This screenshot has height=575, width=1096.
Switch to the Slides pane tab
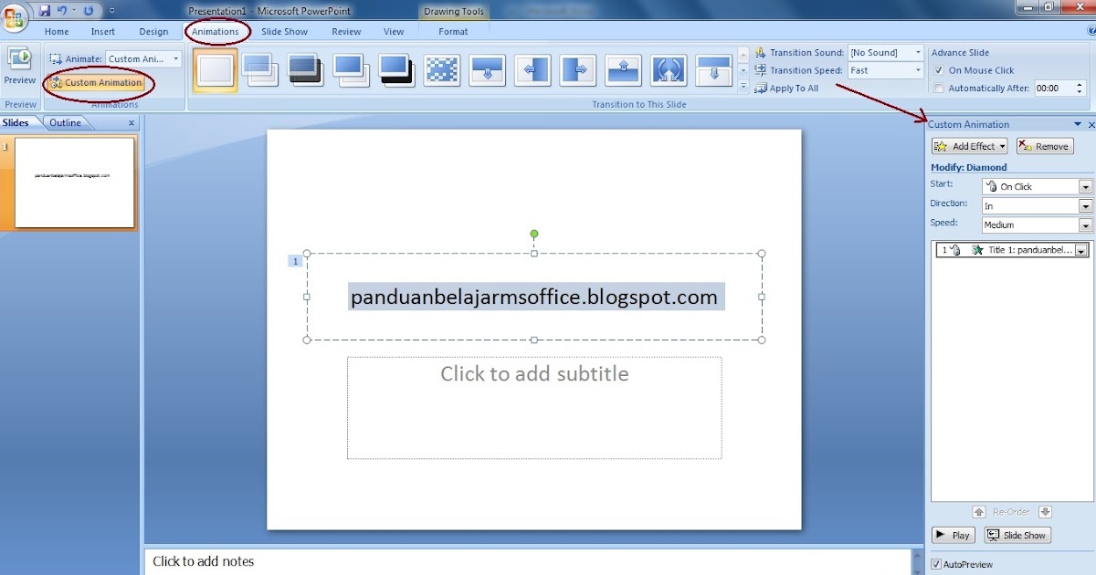(x=16, y=122)
